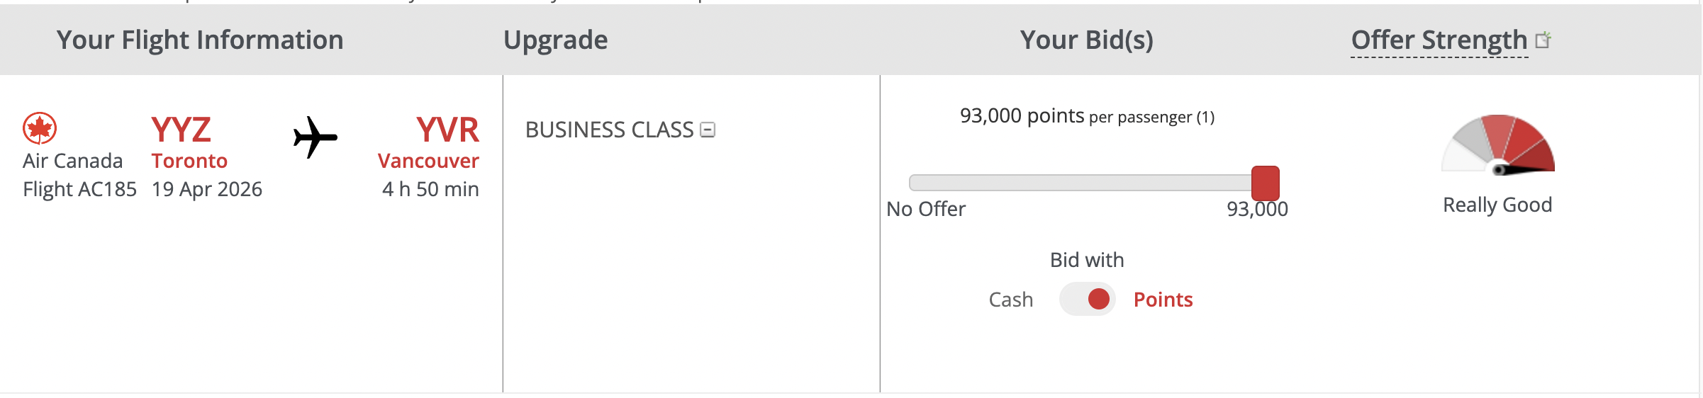Collapse the BUSINESS CLASS details
Screen dimensions: 1703x398
tap(708, 130)
